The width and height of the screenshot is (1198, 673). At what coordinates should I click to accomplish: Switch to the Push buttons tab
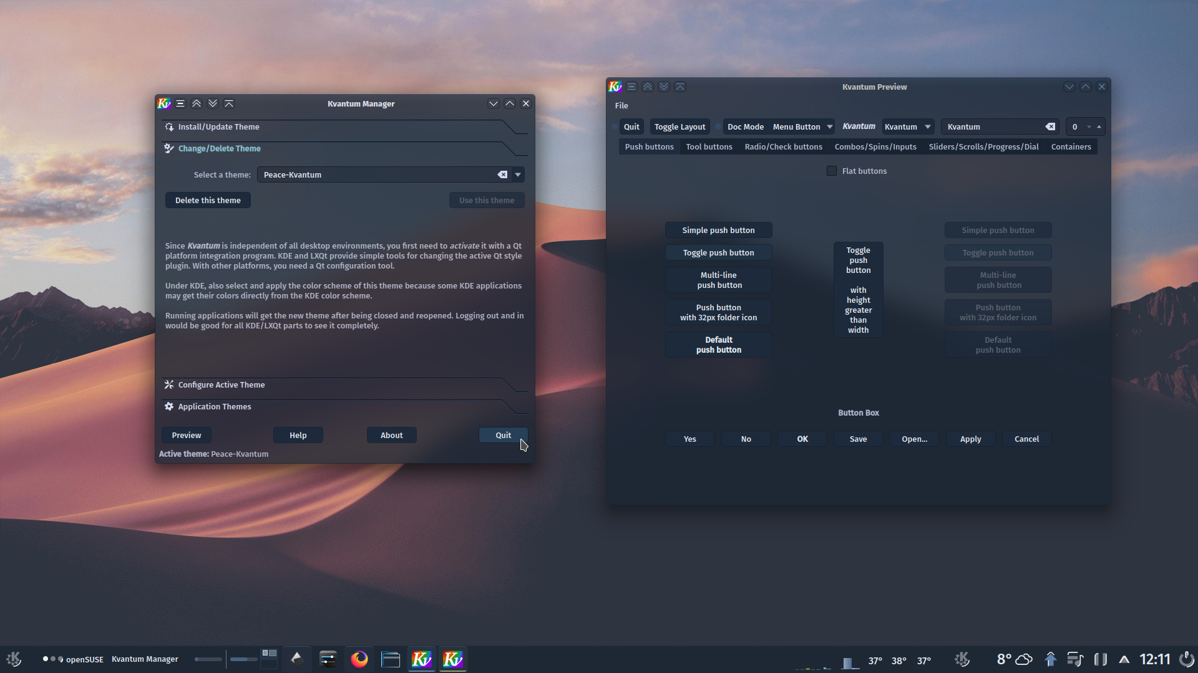(649, 146)
